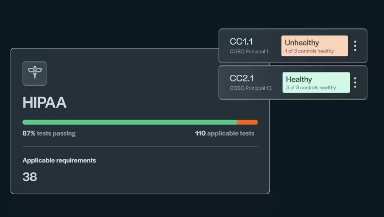The image size is (384, 217).
Task: Open the CC2.1 control title
Action: pos(242,78)
